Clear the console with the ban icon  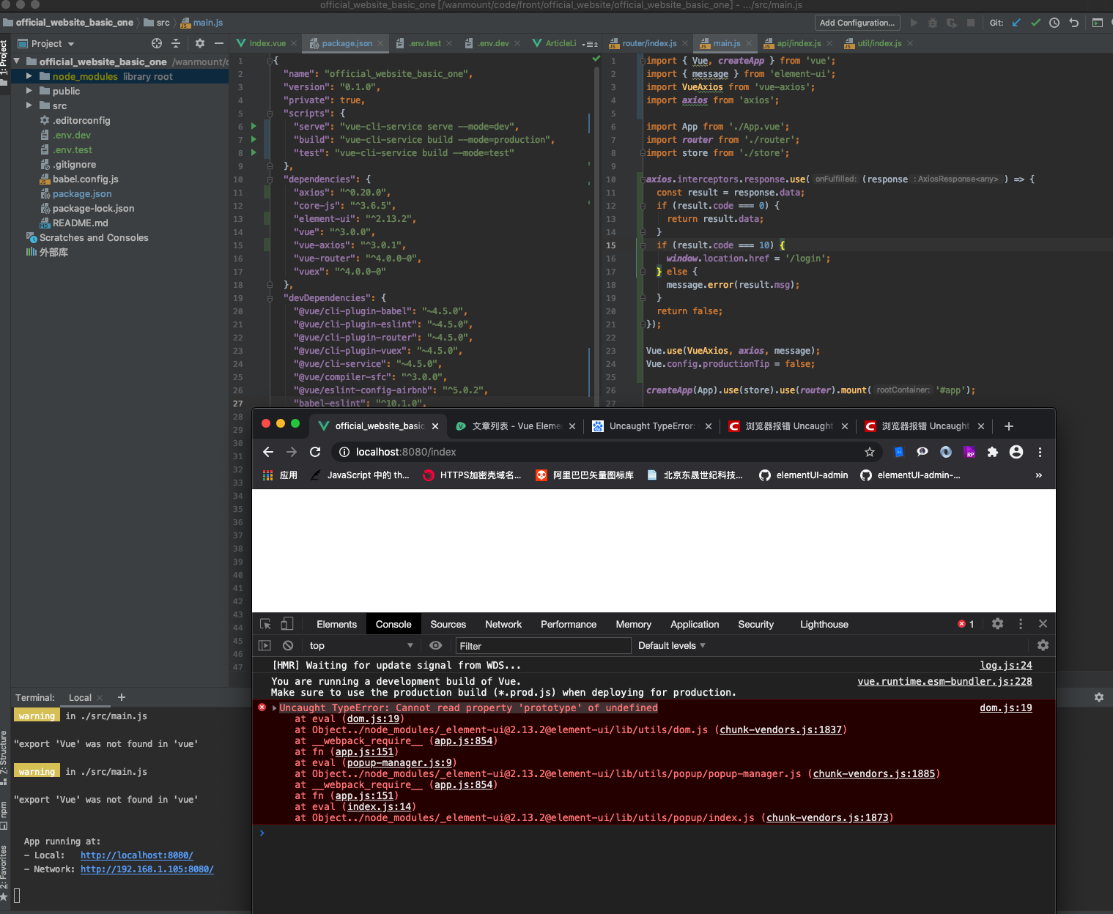288,645
